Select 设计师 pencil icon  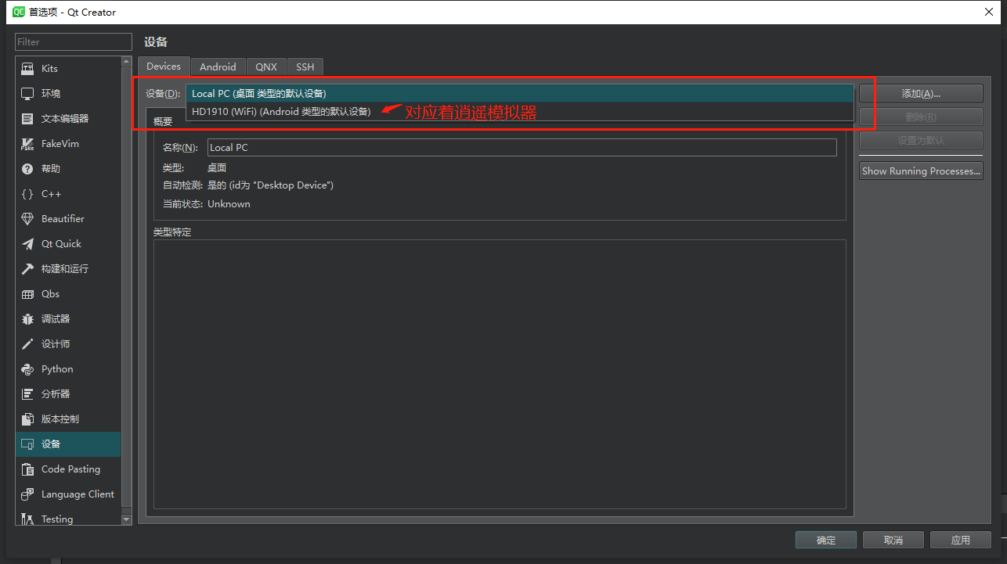27,344
